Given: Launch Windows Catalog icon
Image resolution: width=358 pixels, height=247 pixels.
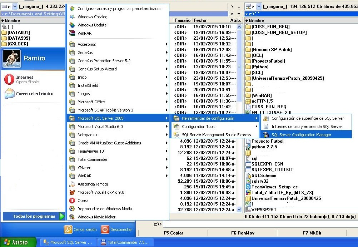Looking at the screenshot, I should pos(72,17).
